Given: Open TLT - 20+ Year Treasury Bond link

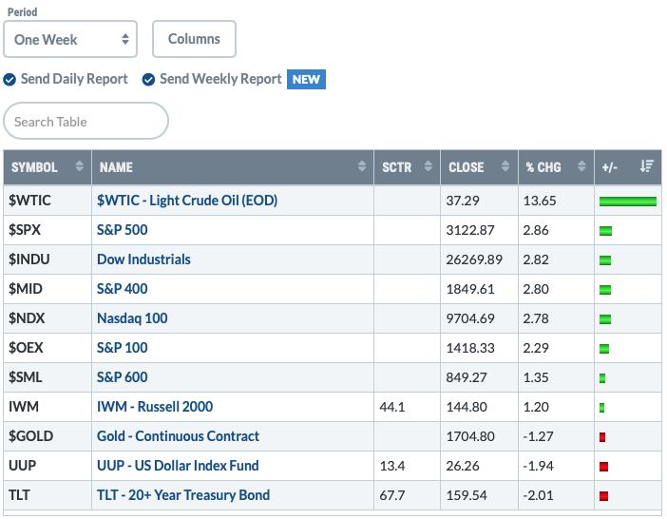Looking at the screenshot, I should (183, 495).
